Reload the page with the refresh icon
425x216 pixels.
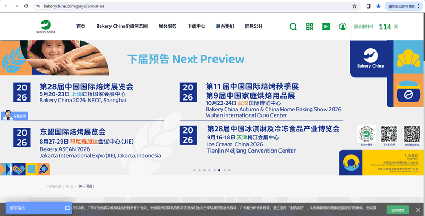tap(26, 6)
